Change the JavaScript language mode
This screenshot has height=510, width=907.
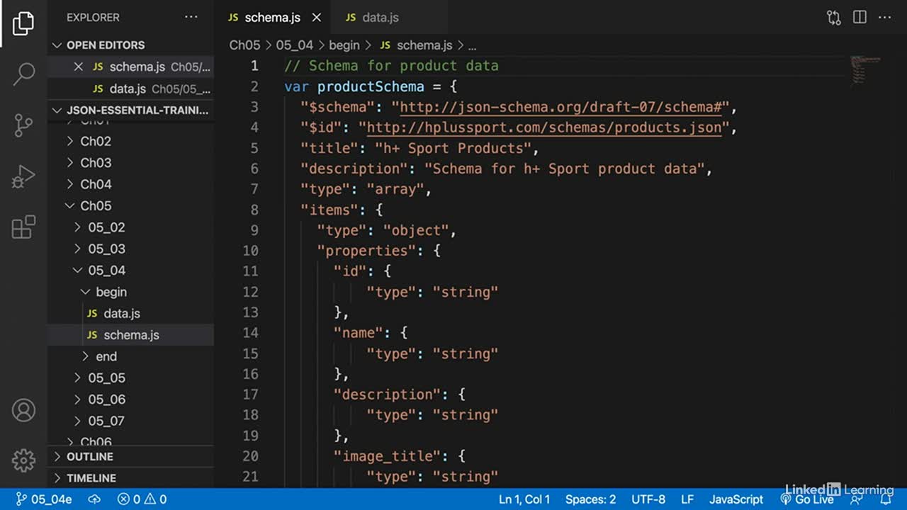tap(736, 499)
